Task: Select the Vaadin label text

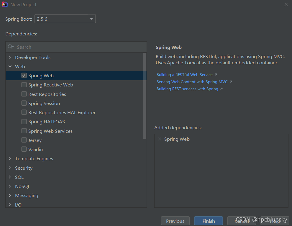Action: [x=36, y=149]
